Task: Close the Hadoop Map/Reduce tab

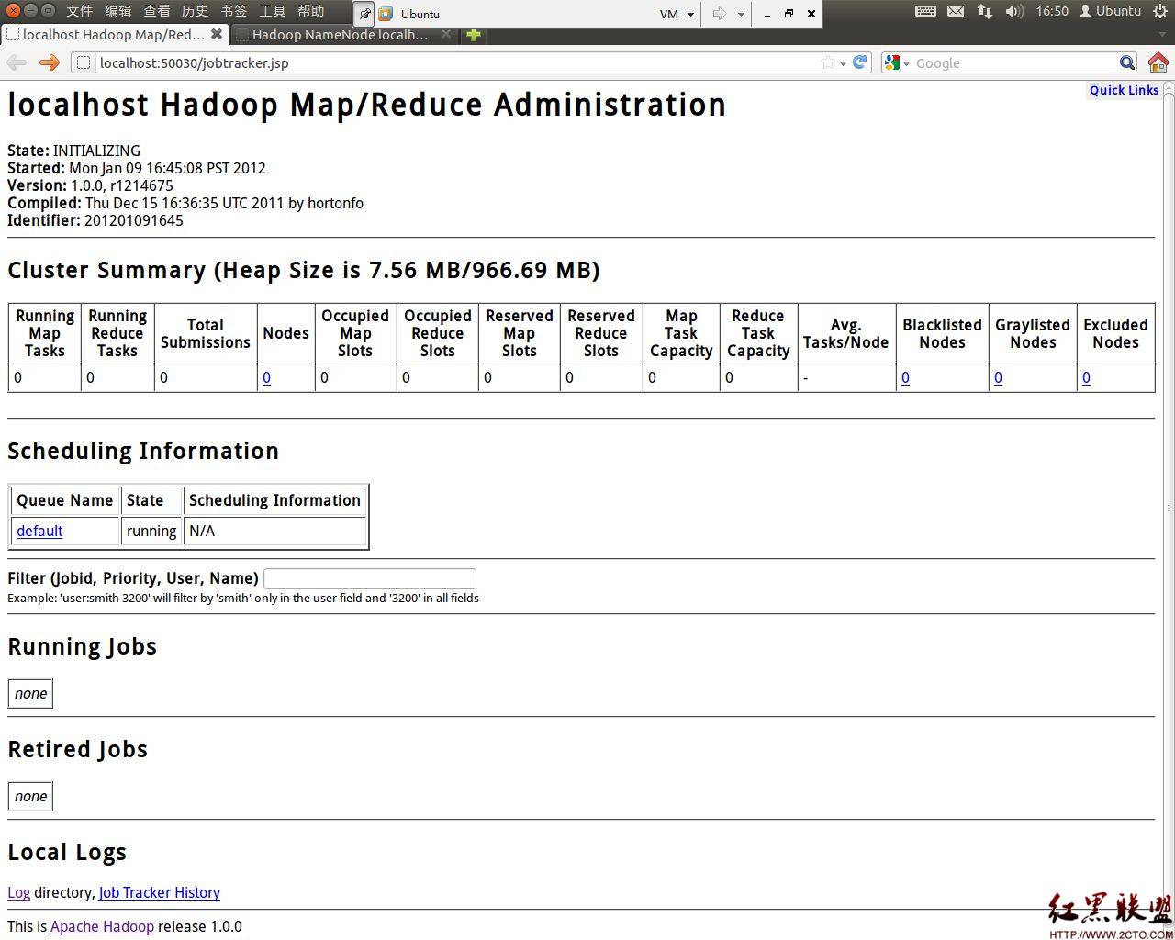Action: [217, 34]
